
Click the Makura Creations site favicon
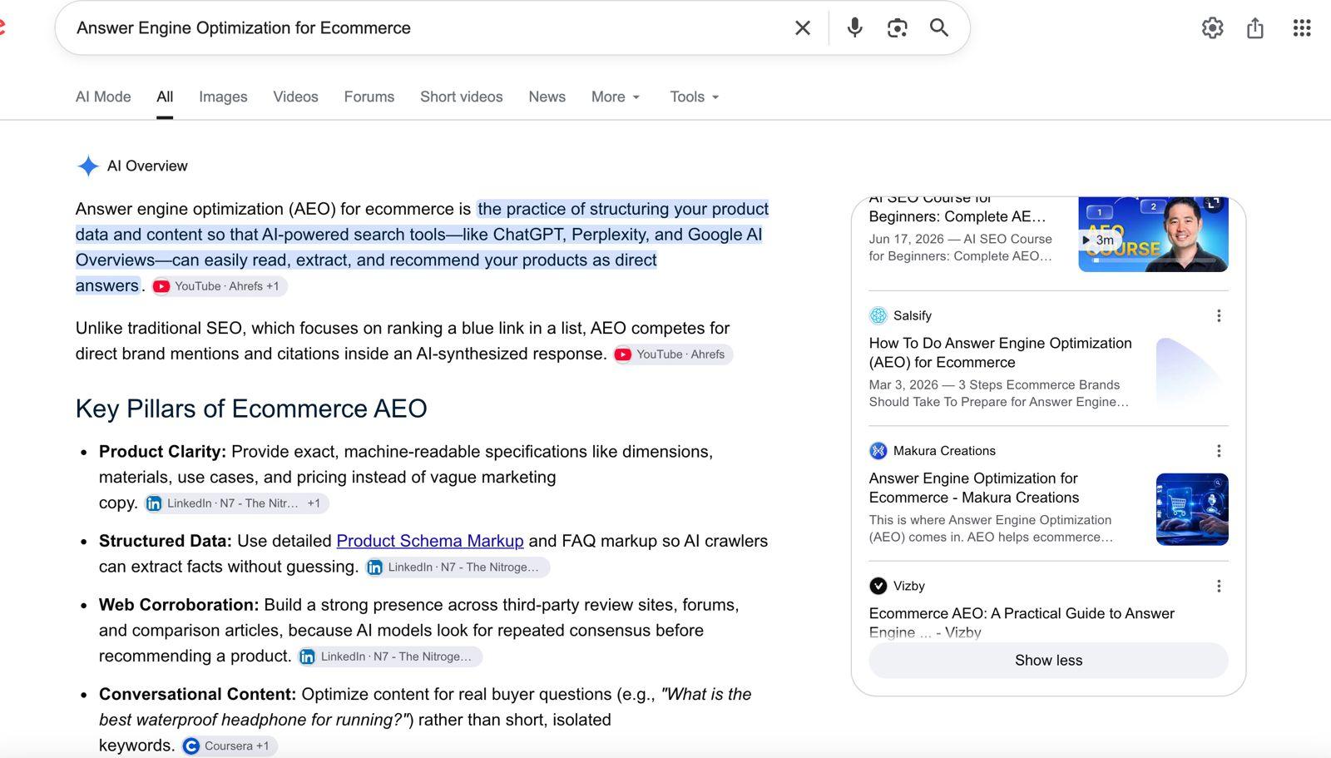coord(878,451)
